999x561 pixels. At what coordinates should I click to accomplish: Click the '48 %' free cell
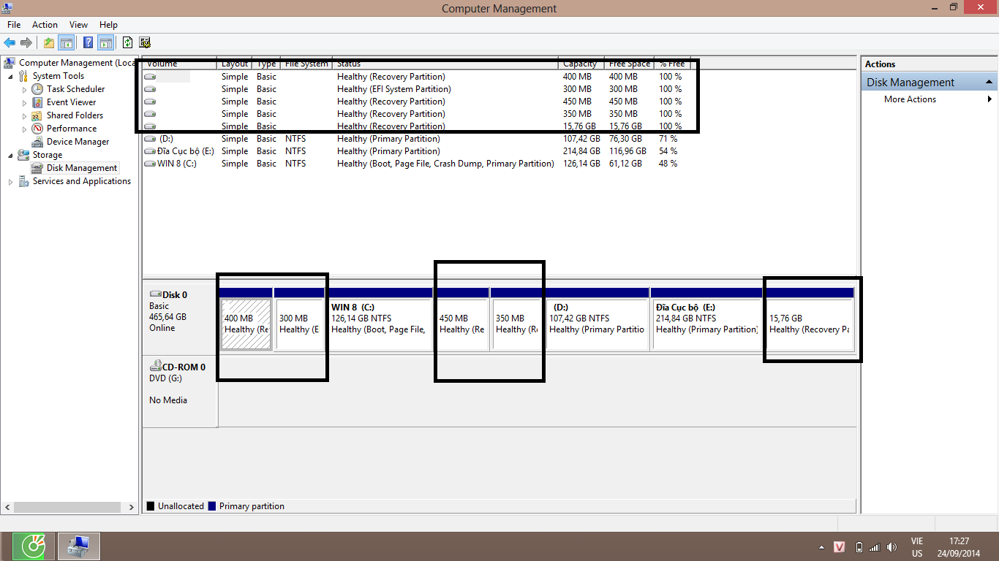pyautogui.click(x=668, y=164)
